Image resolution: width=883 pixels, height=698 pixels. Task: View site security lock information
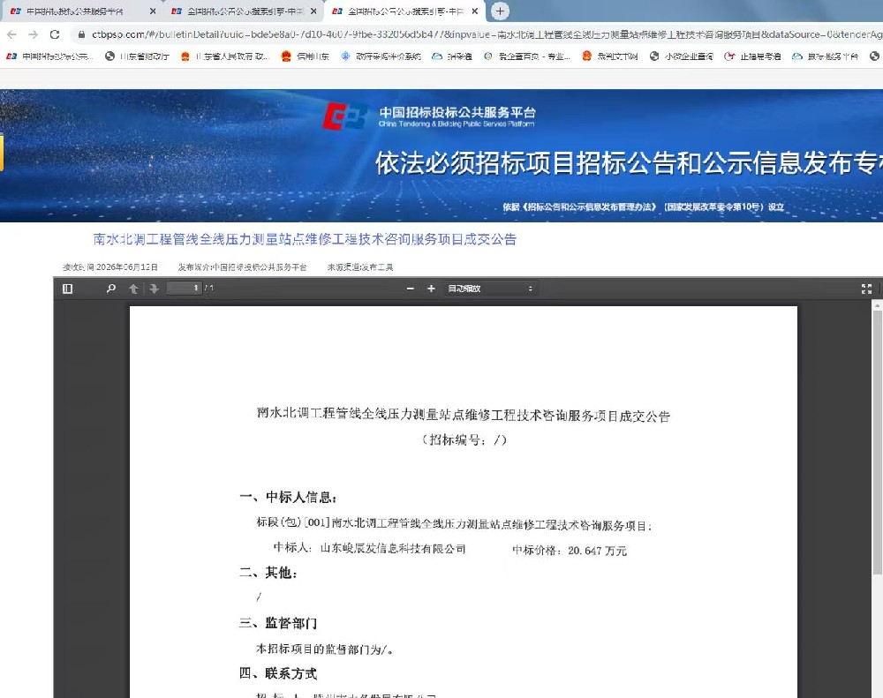pos(81,34)
